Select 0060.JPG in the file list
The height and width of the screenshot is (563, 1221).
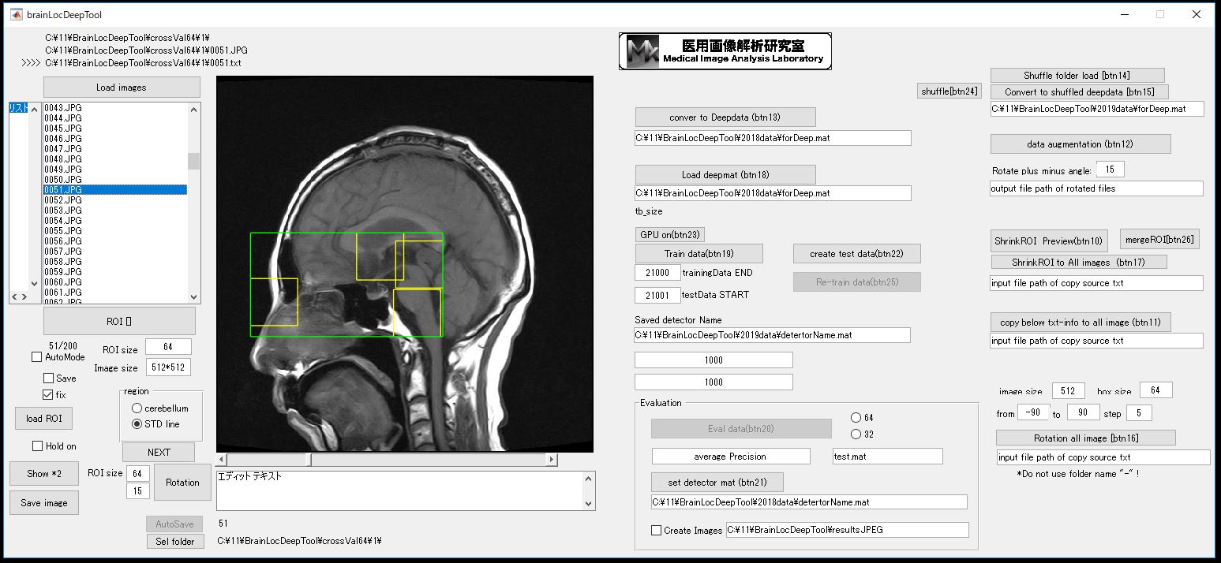pos(115,282)
